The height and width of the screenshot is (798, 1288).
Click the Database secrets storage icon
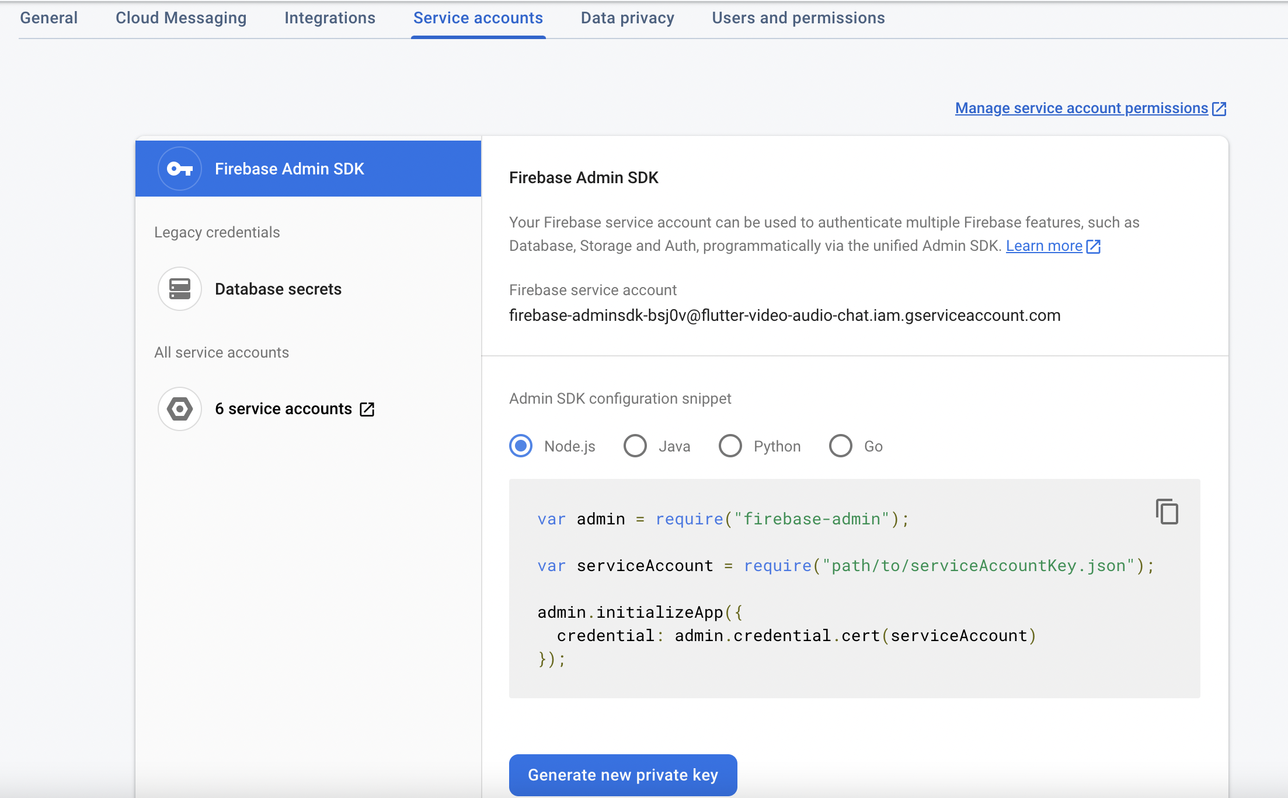180,289
